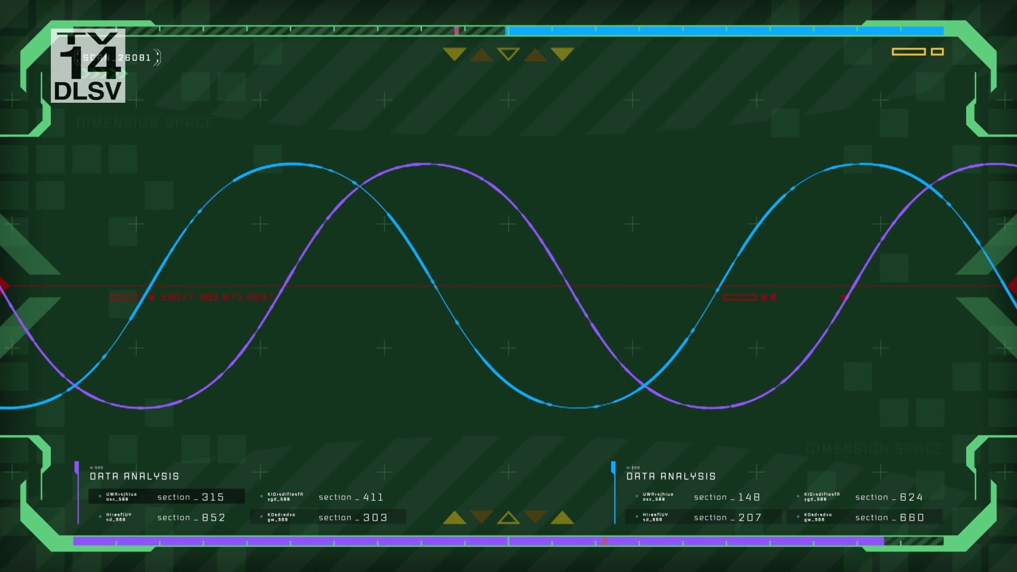This screenshot has width=1017, height=572.
Task: Click the TV-14 DLSV rating badge
Action: pos(88,66)
